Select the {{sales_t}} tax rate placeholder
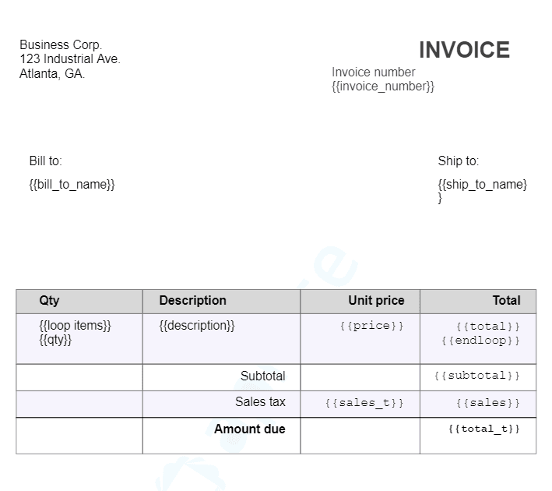This screenshot has width=552, height=491. coord(364,403)
